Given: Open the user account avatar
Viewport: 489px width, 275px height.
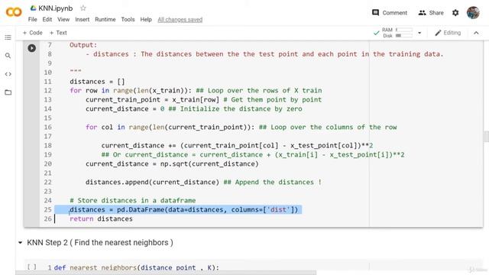Looking at the screenshot, I should [473, 13].
